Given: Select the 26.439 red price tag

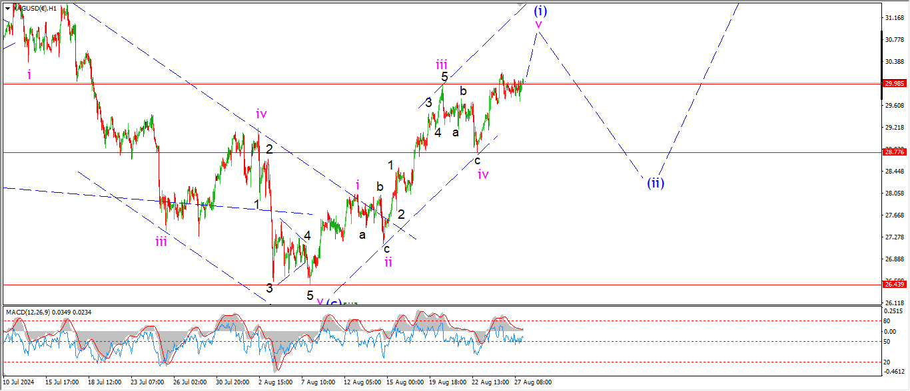Looking at the screenshot, I should 893,285.
